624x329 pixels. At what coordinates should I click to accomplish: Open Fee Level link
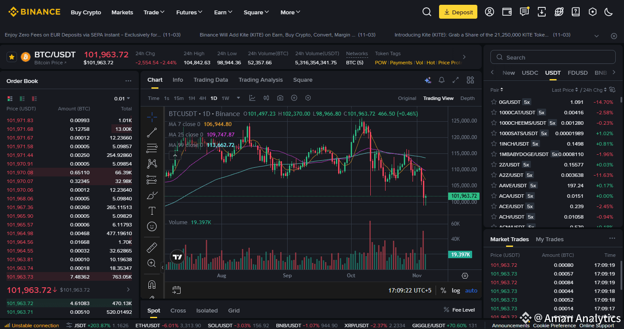(459, 310)
